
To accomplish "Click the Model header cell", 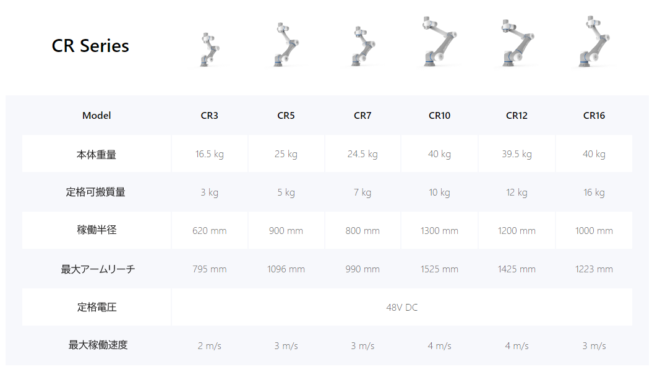I will (x=97, y=116).
